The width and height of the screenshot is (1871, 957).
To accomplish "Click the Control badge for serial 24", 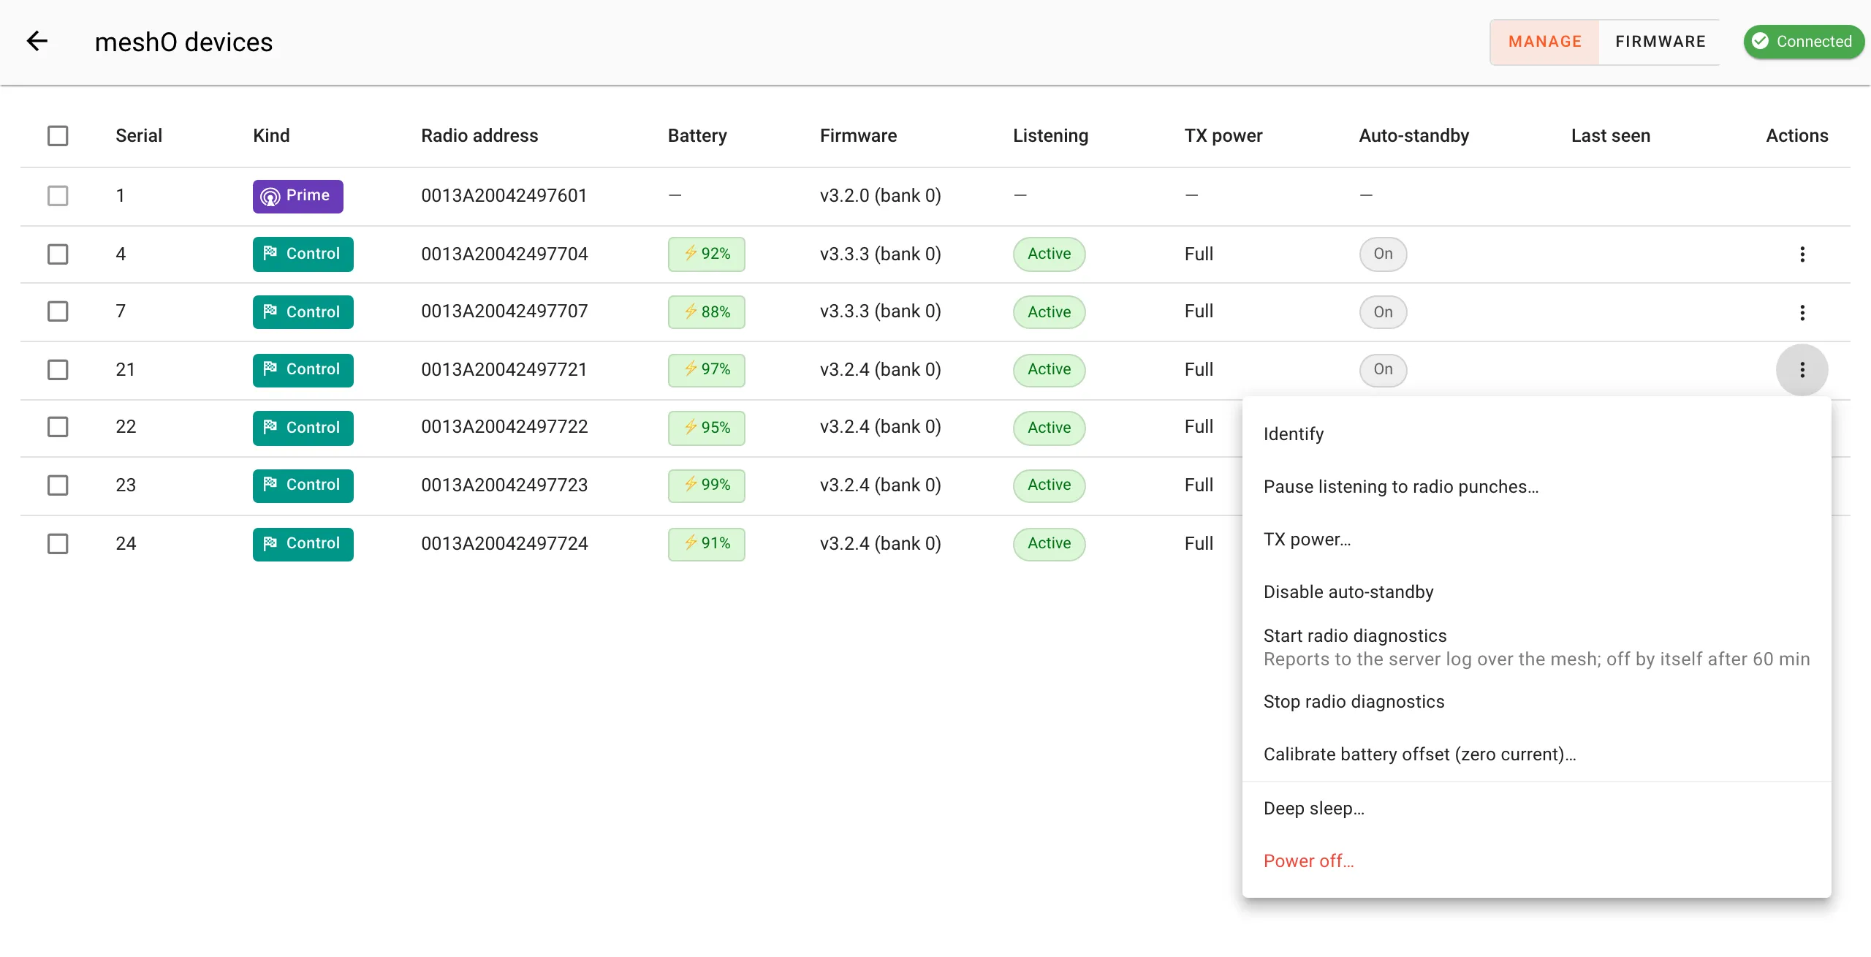I will click(x=303, y=543).
